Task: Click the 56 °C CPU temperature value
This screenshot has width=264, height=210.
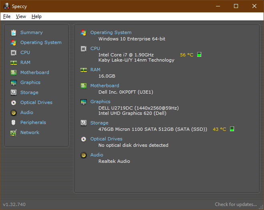Action: pyautogui.click(x=187, y=55)
